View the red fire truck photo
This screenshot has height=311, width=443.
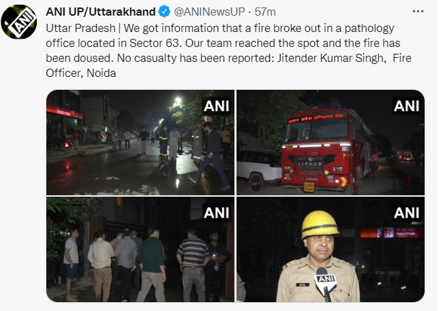pos(331,142)
